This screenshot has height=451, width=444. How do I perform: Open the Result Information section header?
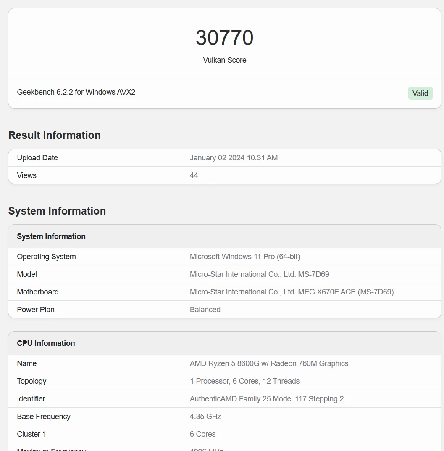54,135
